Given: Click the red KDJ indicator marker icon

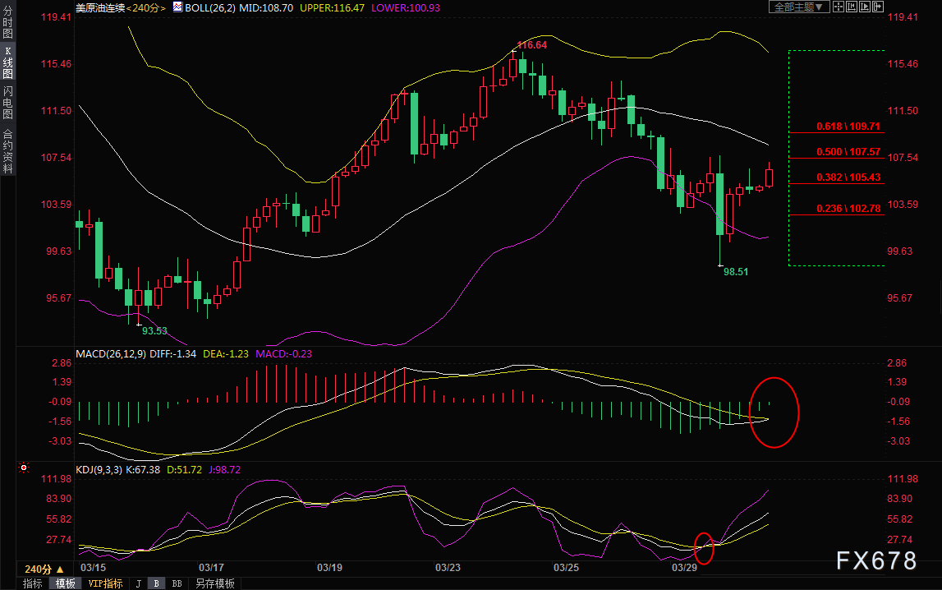Looking at the screenshot, I should pyautogui.click(x=24, y=468).
